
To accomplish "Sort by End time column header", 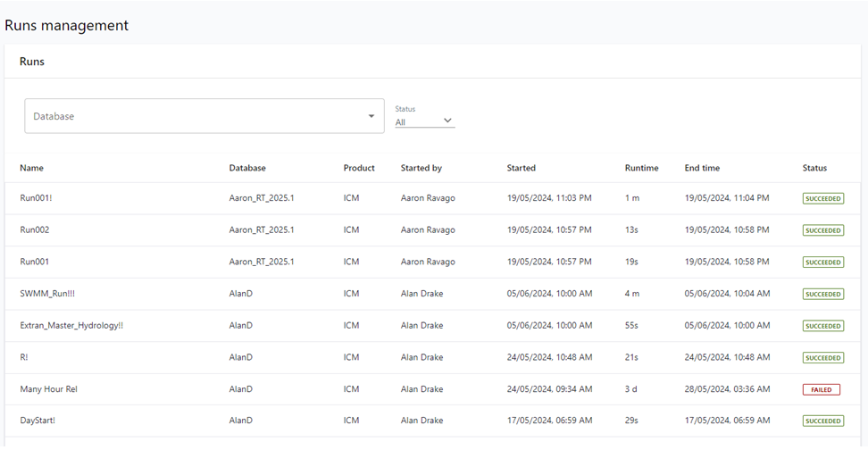I will pyautogui.click(x=702, y=168).
